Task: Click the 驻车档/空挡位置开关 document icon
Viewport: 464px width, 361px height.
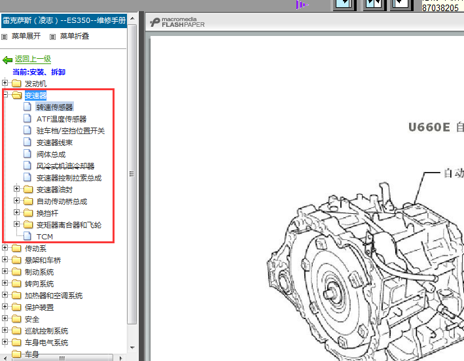Action: tap(27, 130)
